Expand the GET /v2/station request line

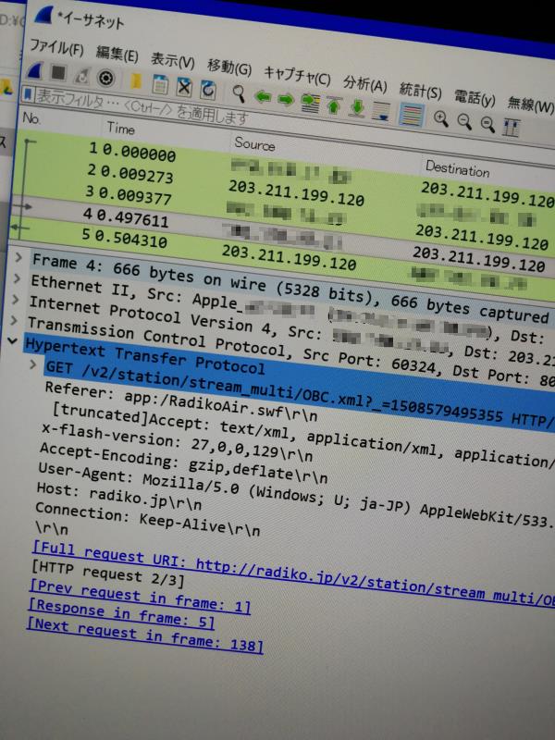pyautogui.click(x=33, y=364)
